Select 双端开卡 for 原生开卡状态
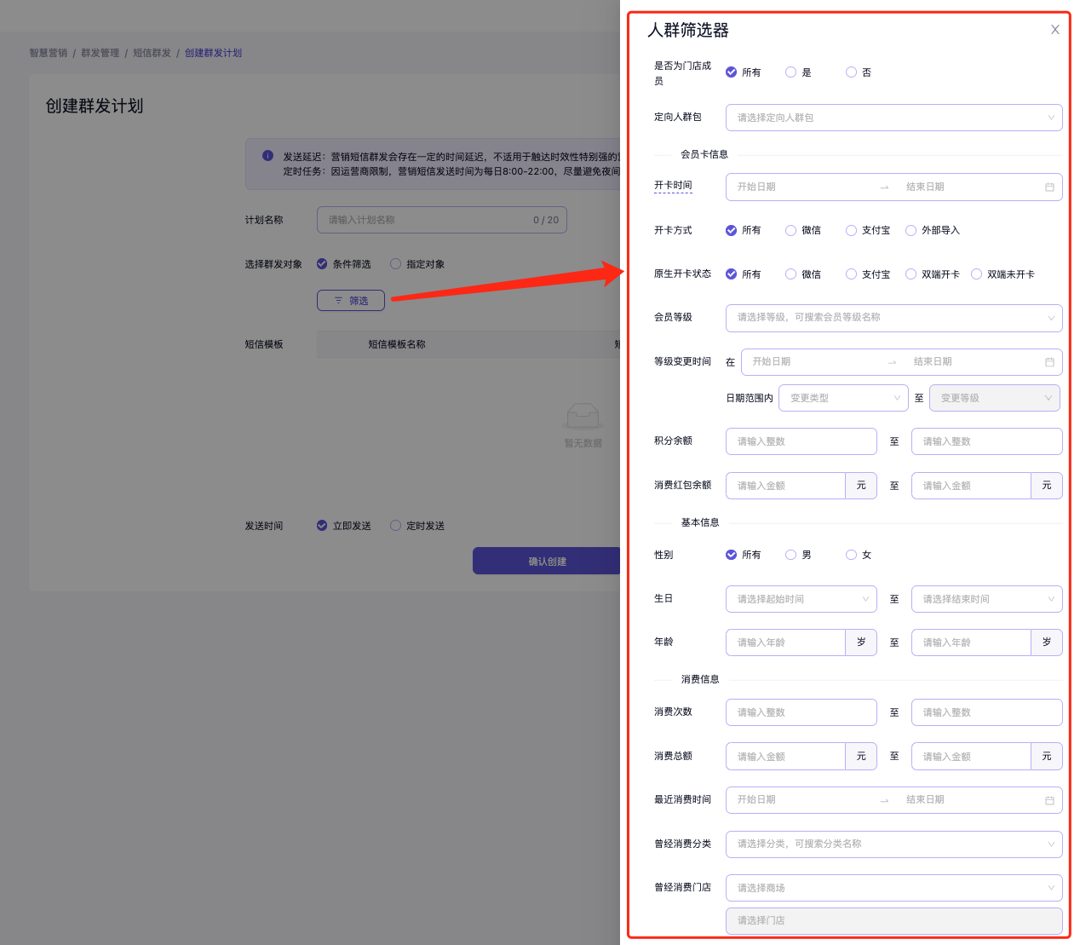 (x=911, y=274)
